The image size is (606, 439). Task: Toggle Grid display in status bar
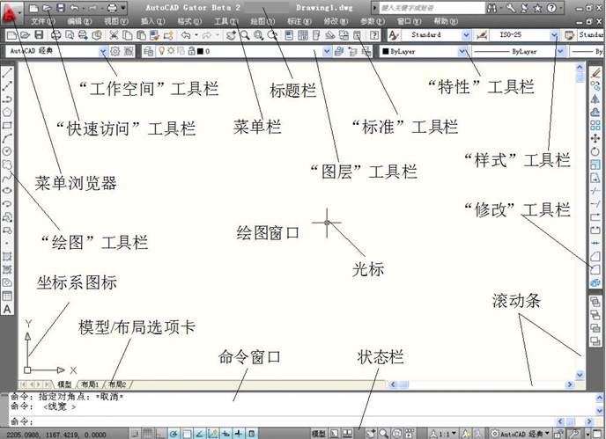[x=148, y=434]
